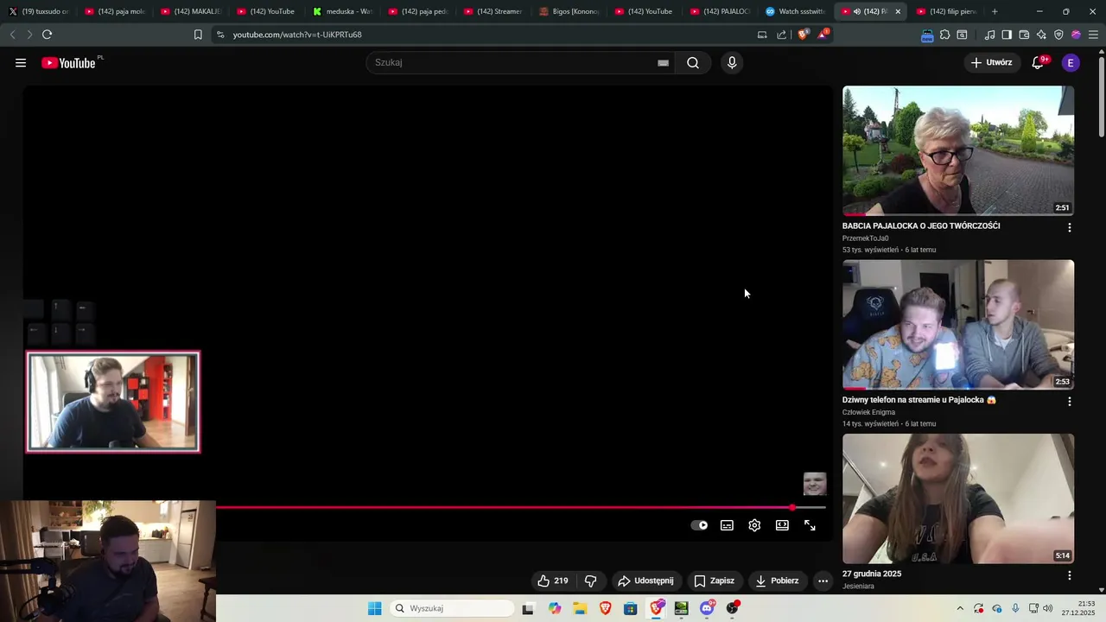Open options for 27 grudnia 2025 video
Screen dimensions: 1106x622
tap(1070, 575)
